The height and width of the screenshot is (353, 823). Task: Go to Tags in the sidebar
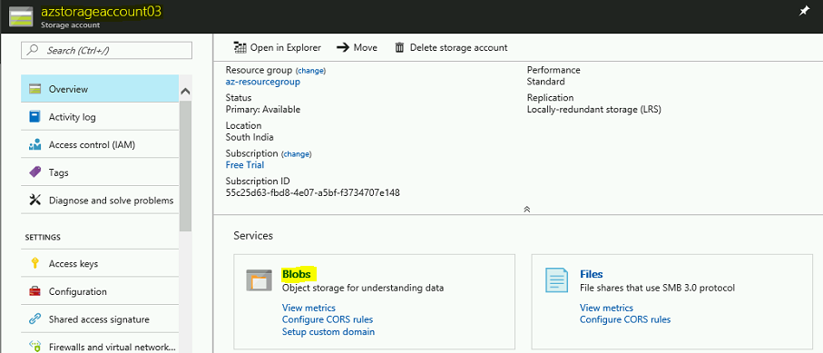100,172
